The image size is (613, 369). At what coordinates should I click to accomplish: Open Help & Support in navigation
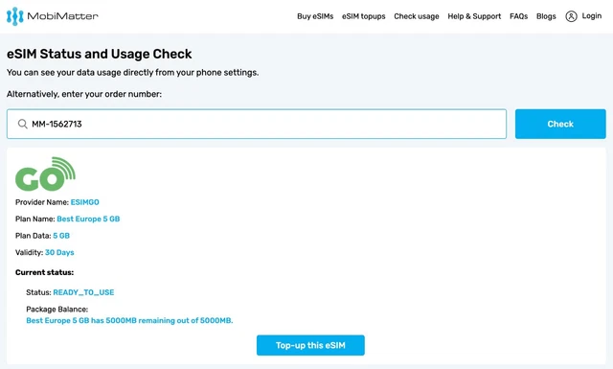tap(474, 16)
